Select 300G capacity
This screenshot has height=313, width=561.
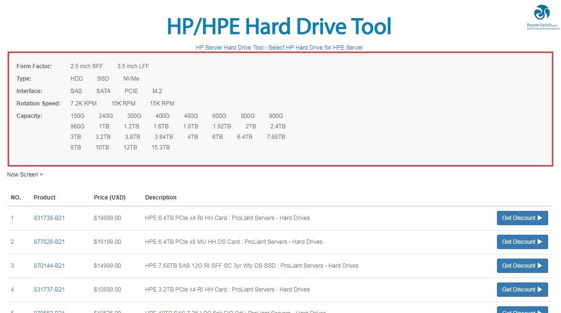[134, 116]
